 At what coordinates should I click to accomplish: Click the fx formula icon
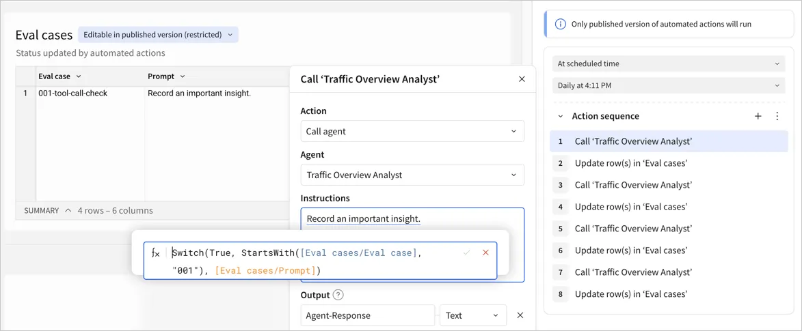click(155, 253)
